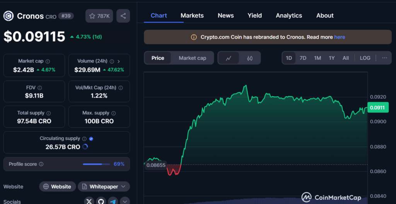Open the Cronos Website link

point(57,187)
